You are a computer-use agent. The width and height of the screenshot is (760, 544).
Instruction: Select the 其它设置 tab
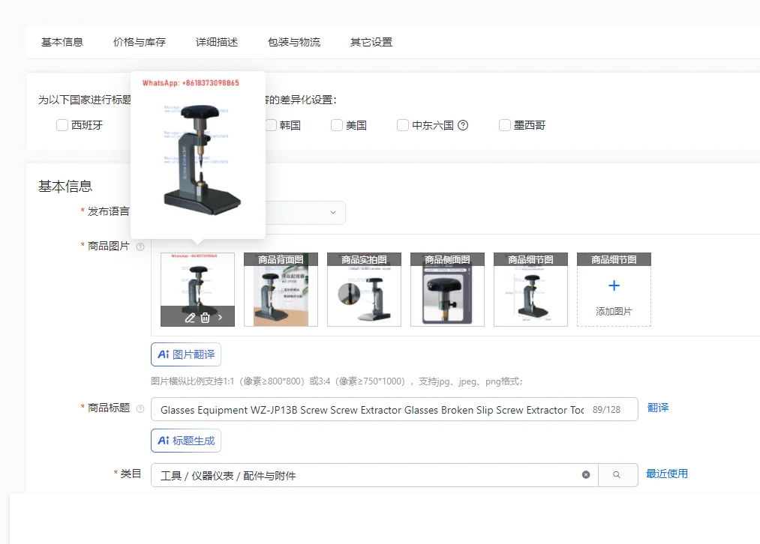(371, 42)
